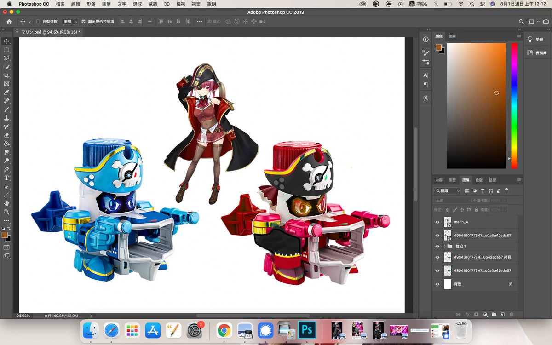Open the 濾鏡 menu
This screenshot has width=552, height=345.
pos(153,4)
